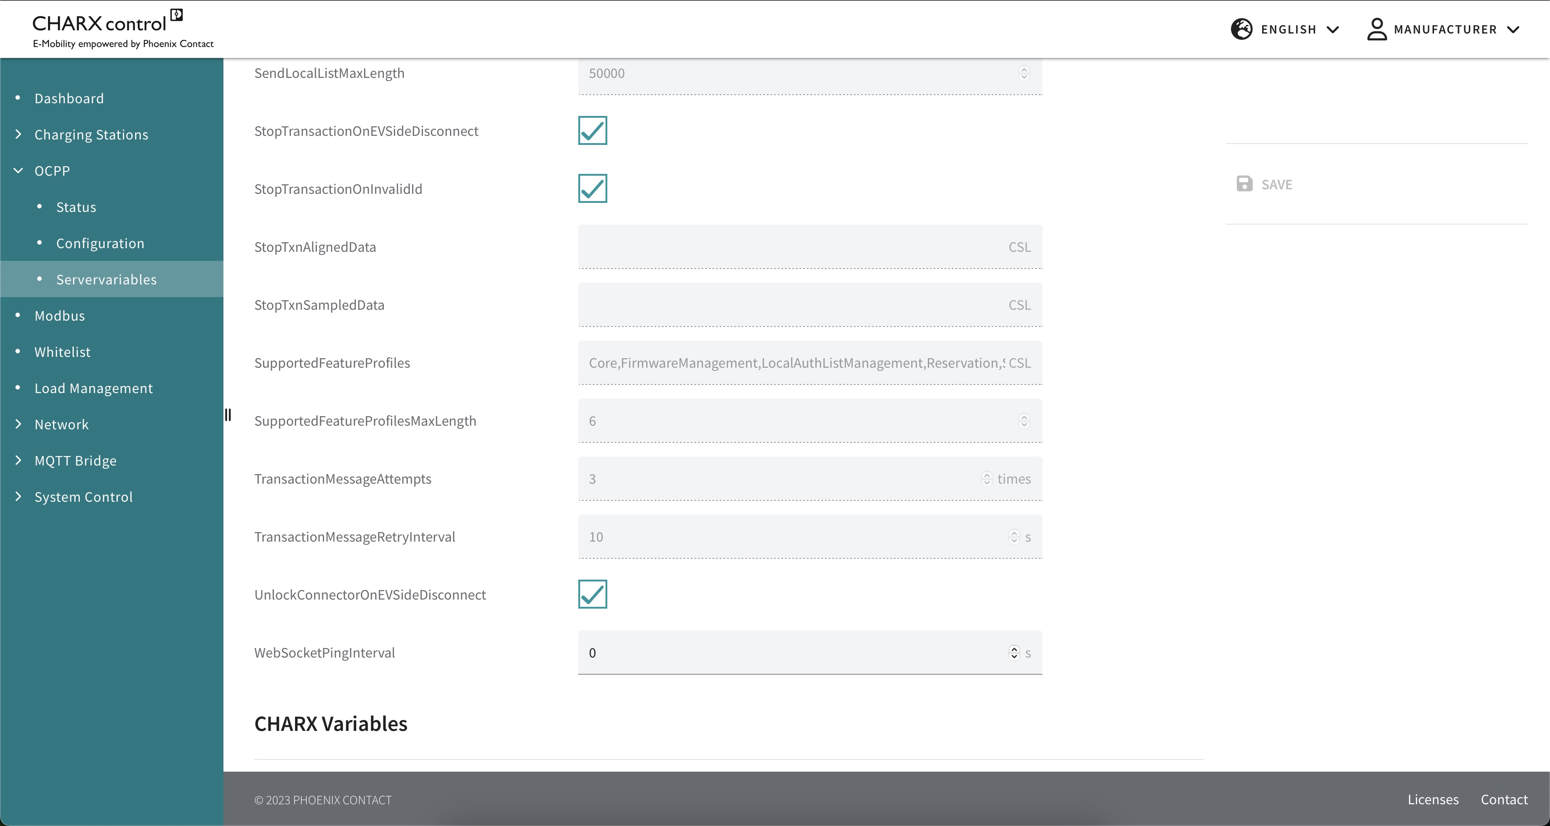
Task: Click the TransactionMessageRetryInterval field
Action: [x=810, y=536]
